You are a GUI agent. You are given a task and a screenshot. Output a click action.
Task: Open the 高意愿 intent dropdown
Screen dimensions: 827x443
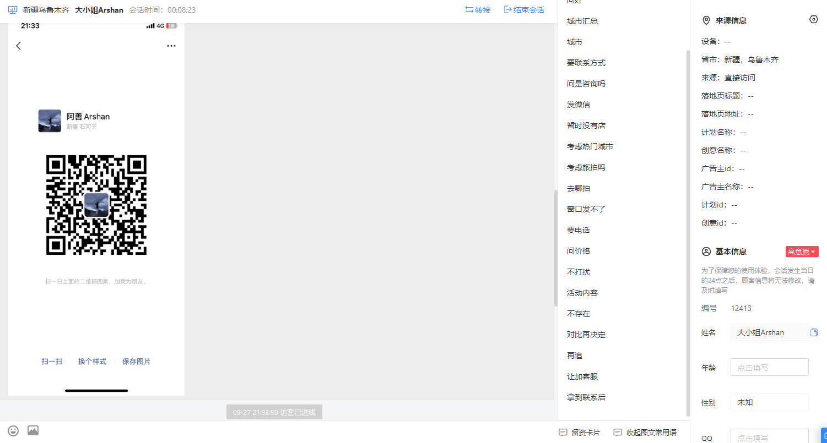tap(802, 251)
